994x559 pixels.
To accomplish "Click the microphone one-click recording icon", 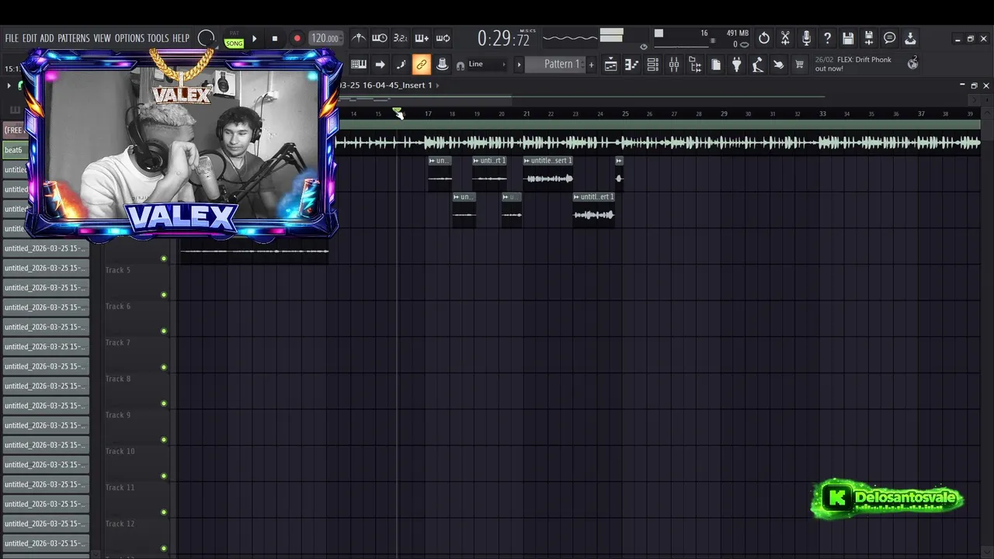I will coord(806,38).
